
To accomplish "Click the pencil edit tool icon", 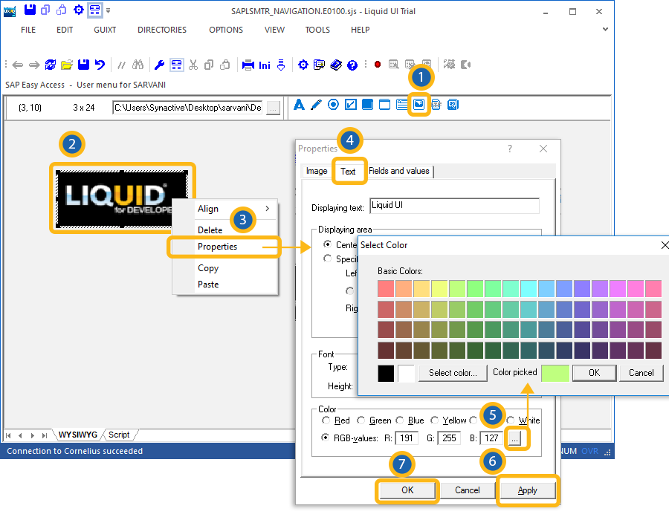I will pos(316,105).
